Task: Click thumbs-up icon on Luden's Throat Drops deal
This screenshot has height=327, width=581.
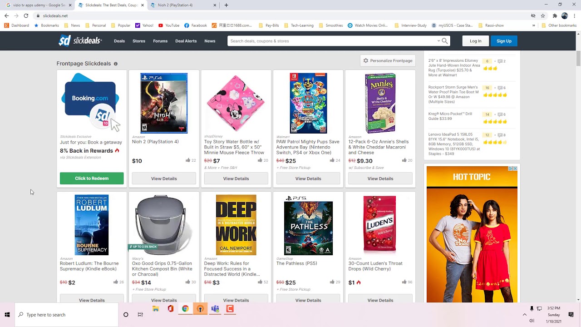Action: coord(404,282)
